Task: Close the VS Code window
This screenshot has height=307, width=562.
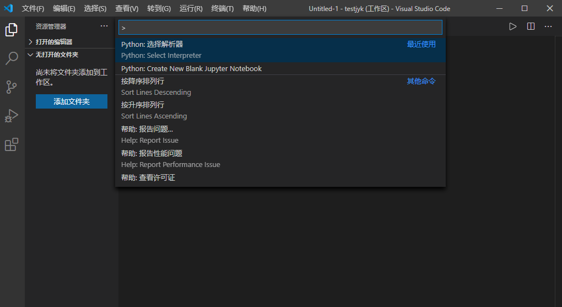Action: pos(550,8)
